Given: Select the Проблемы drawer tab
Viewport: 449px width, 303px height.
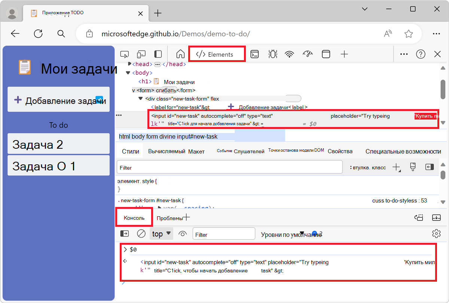Looking at the screenshot, I should (169, 218).
